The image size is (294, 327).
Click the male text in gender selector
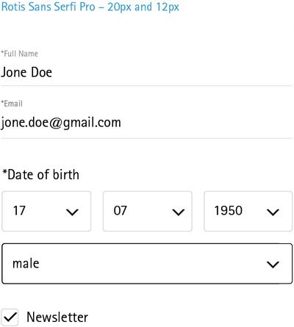(26, 264)
